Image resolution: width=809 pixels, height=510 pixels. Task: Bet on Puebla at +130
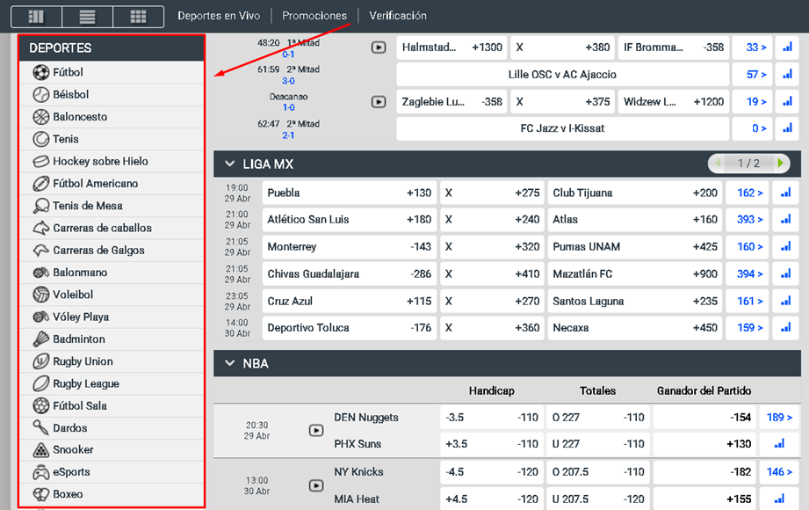click(350, 193)
